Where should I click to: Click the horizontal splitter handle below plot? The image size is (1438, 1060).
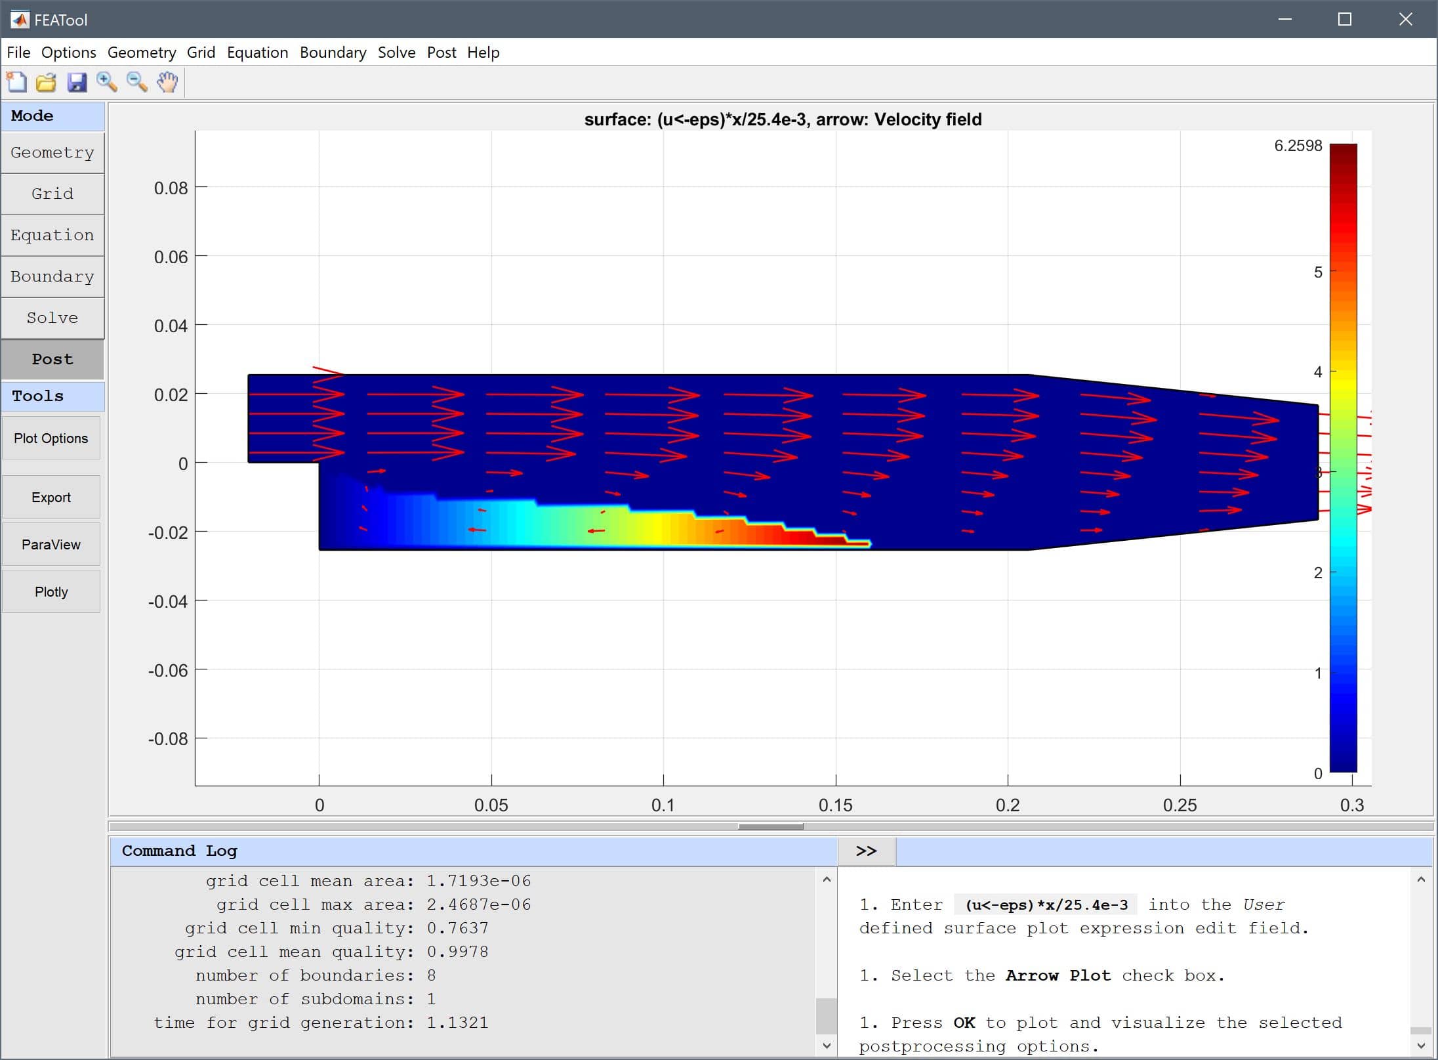(771, 826)
